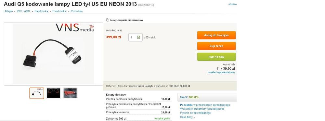Select the third thumbnail of red tail lamp
This screenshot has height=121, width=325.
point(70,93)
